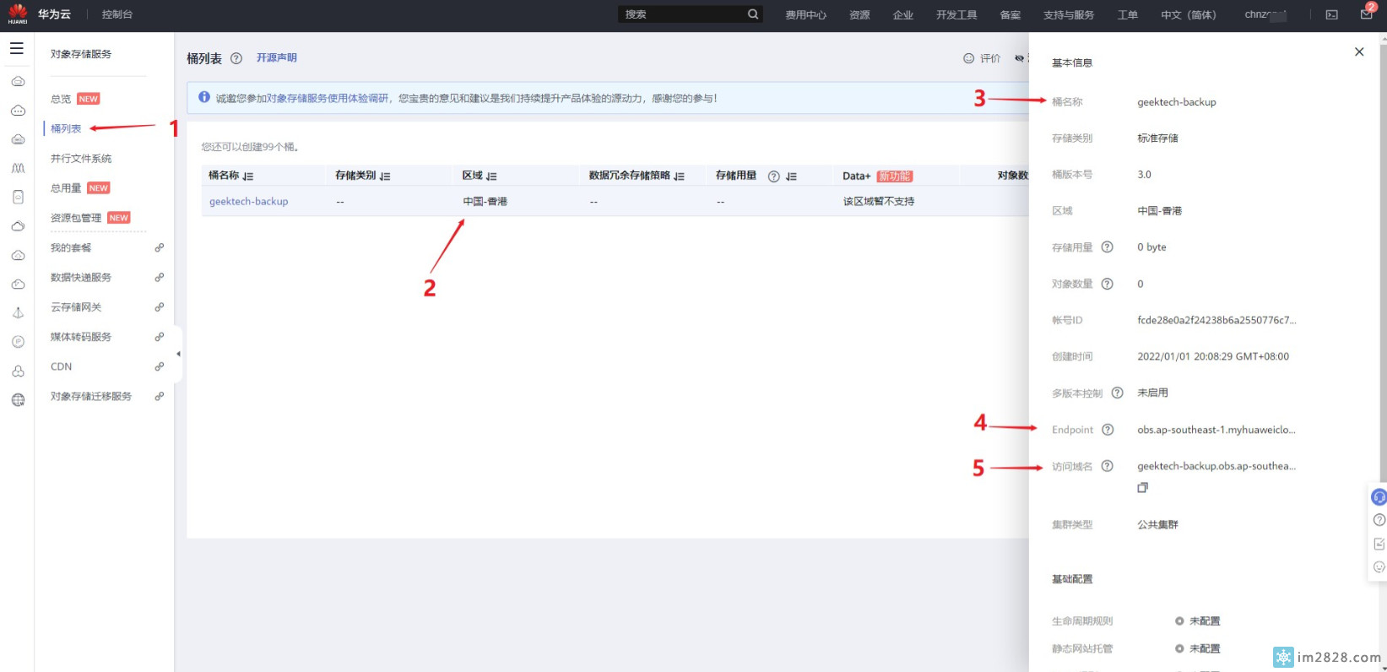Open the hamburger service list menu
Screen dimensions: 1387x672
[17, 49]
